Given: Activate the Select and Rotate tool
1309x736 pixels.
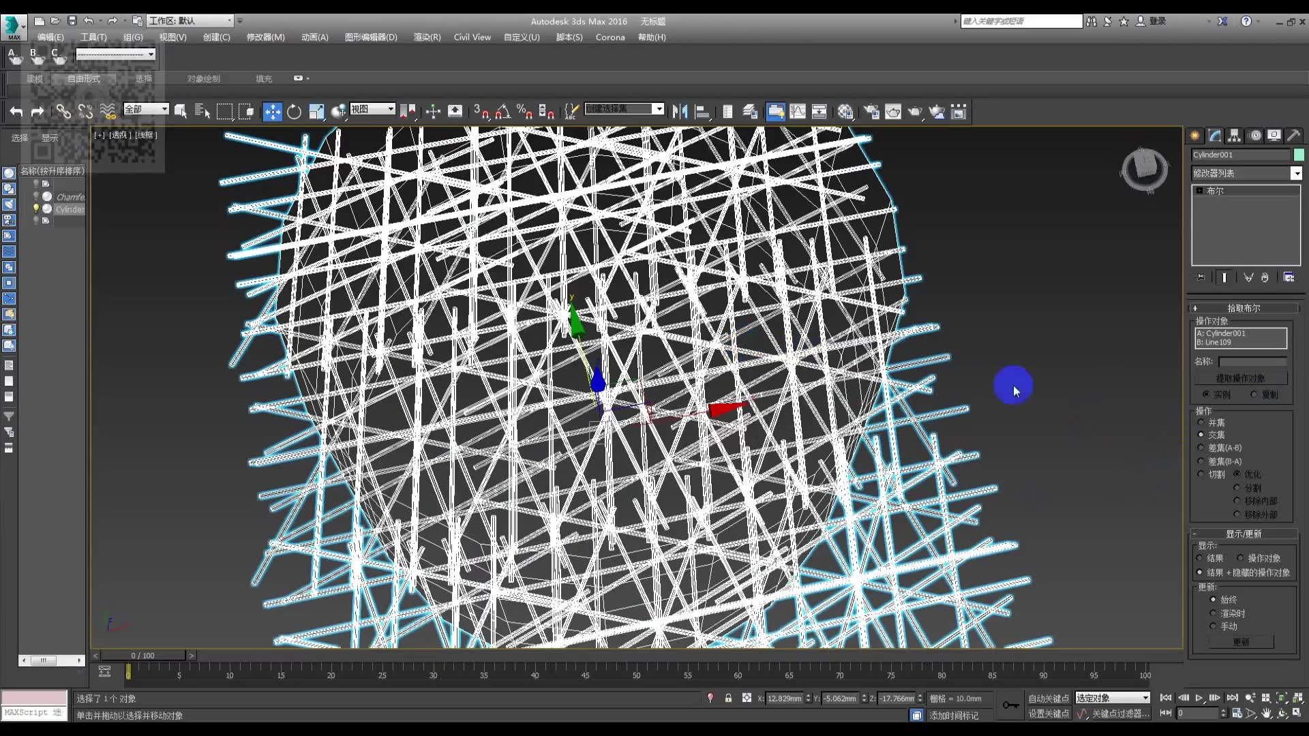Looking at the screenshot, I should 294,112.
